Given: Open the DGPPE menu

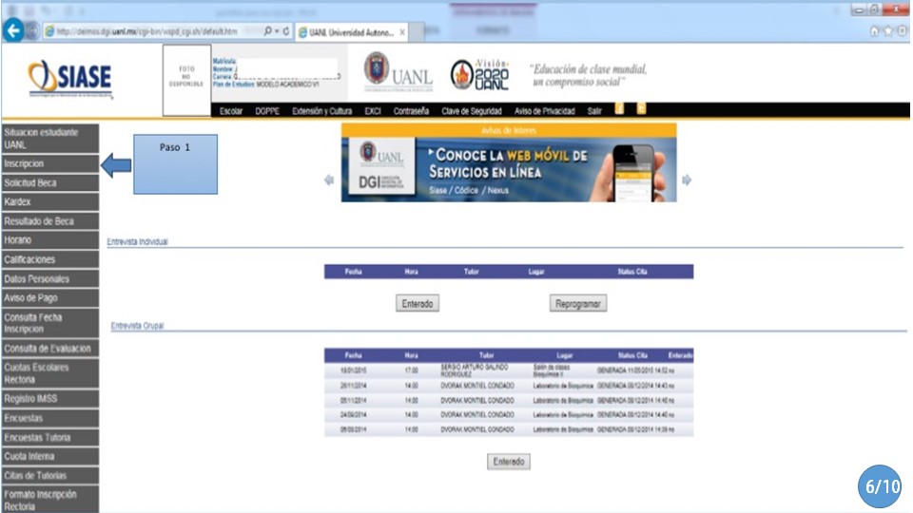Looking at the screenshot, I should point(267,111).
